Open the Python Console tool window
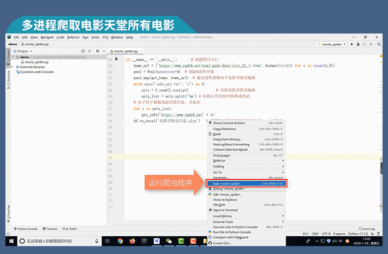Screen dimensions: 388x254 pyautogui.click(x=26, y=229)
